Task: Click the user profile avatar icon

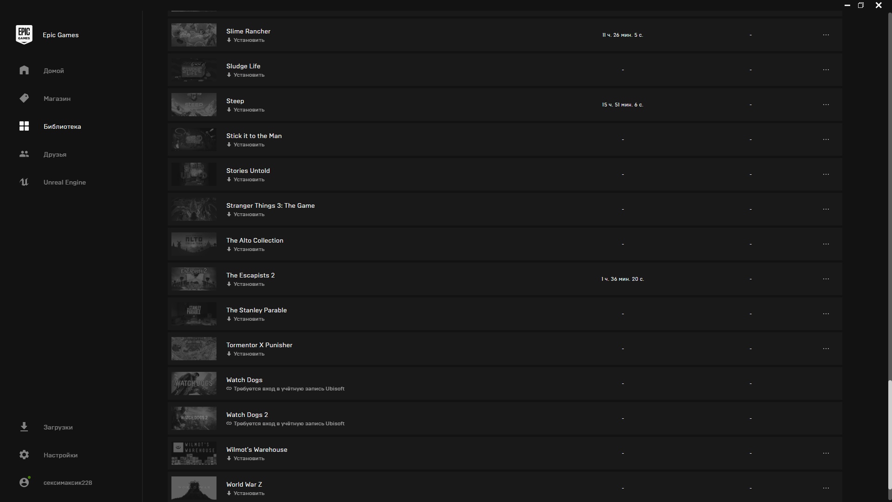Action: (x=25, y=482)
